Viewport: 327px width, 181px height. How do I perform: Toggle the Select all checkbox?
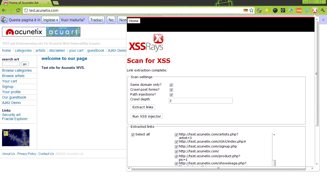pos(133,135)
